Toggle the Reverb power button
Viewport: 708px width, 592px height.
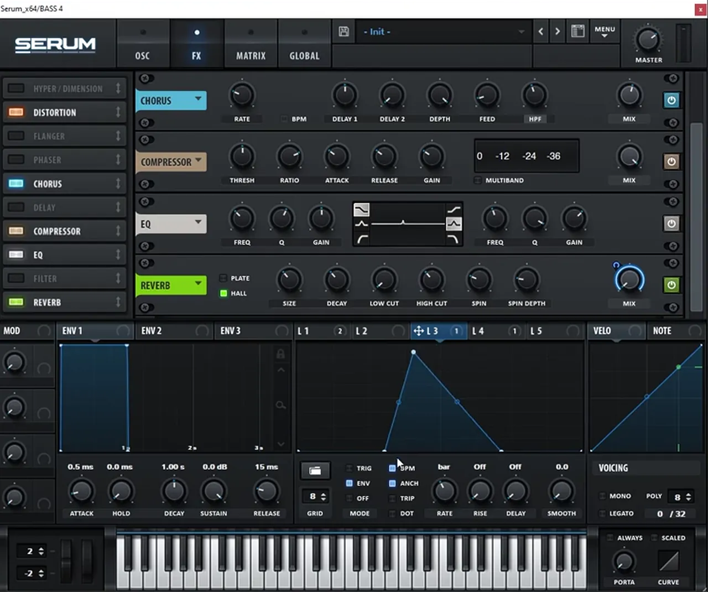pyautogui.click(x=671, y=285)
